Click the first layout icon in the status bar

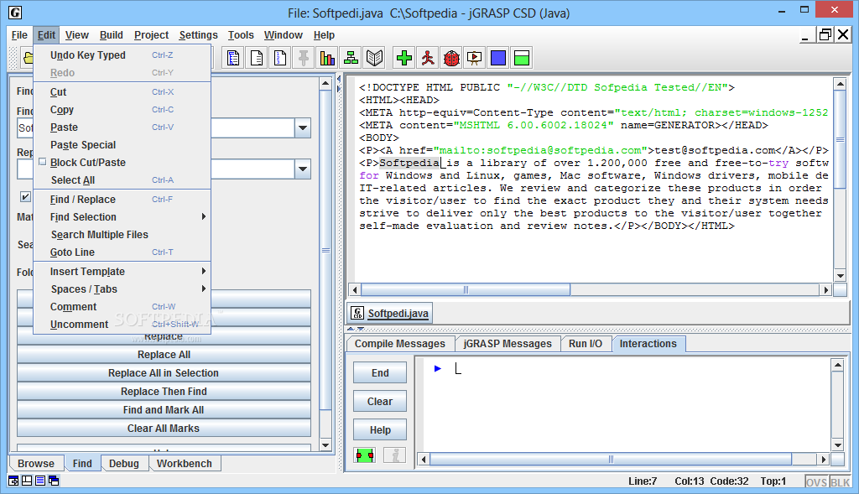click(x=13, y=481)
